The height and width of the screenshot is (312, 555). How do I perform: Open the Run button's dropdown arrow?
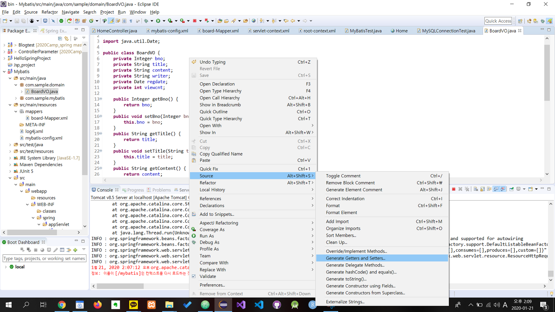click(164, 21)
